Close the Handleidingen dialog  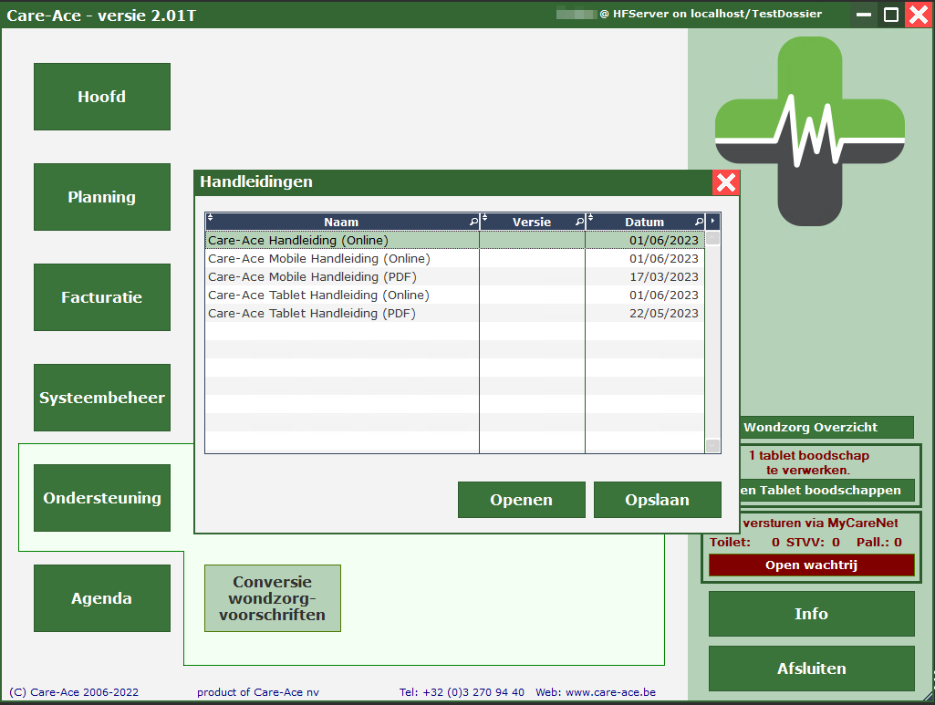(x=726, y=182)
